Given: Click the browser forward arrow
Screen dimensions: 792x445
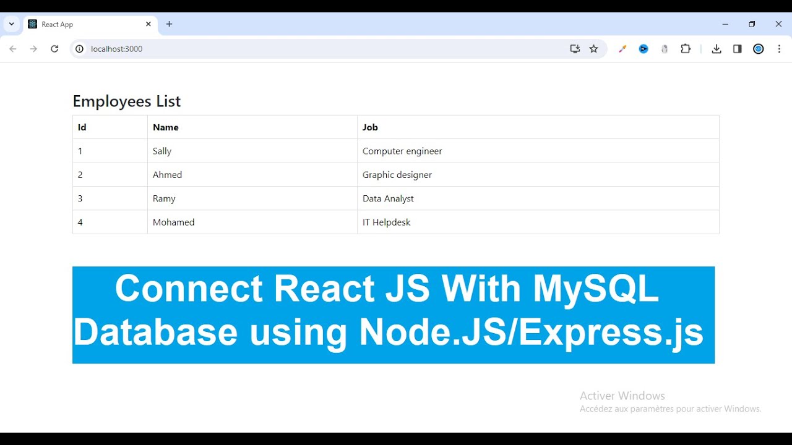Looking at the screenshot, I should click(33, 49).
